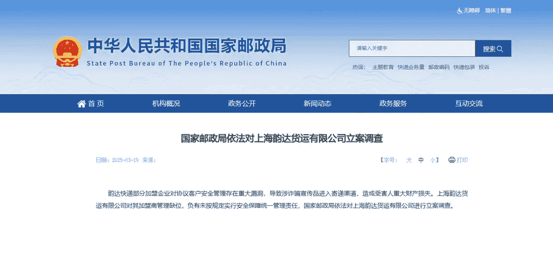The image size is (553, 253).
Task: Select small font size 小
Action: pyautogui.click(x=433, y=160)
